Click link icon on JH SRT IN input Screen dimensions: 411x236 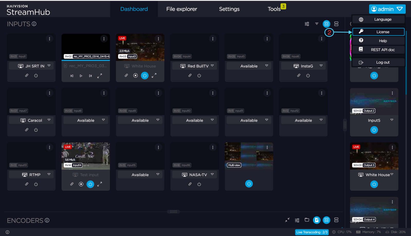[x=27, y=75]
